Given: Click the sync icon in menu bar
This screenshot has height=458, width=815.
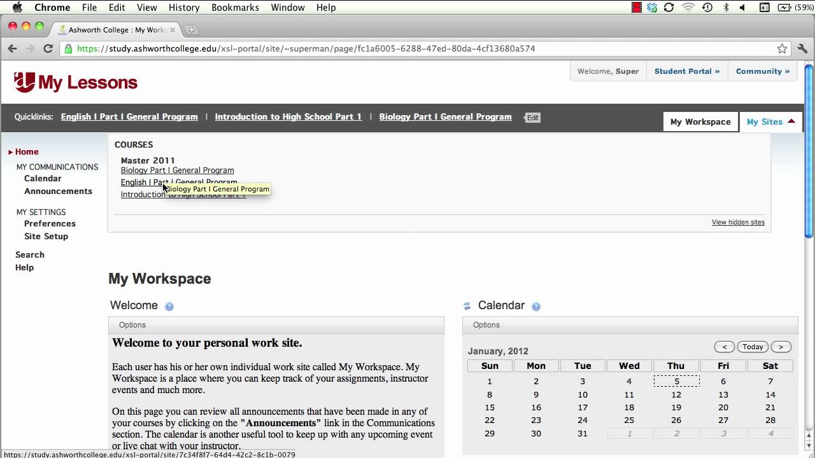Looking at the screenshot, I should coord(669,8).
